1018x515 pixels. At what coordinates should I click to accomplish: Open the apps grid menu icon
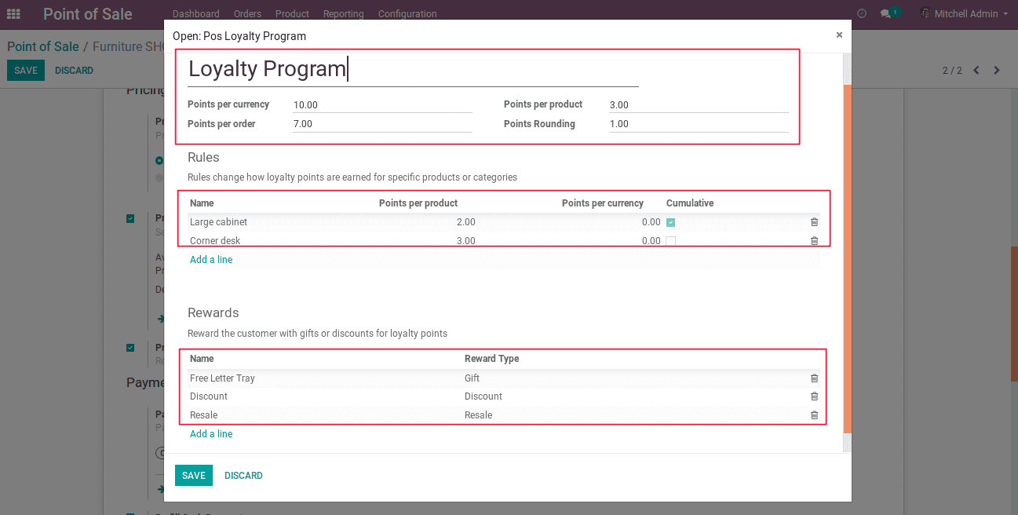coord(13,13)
